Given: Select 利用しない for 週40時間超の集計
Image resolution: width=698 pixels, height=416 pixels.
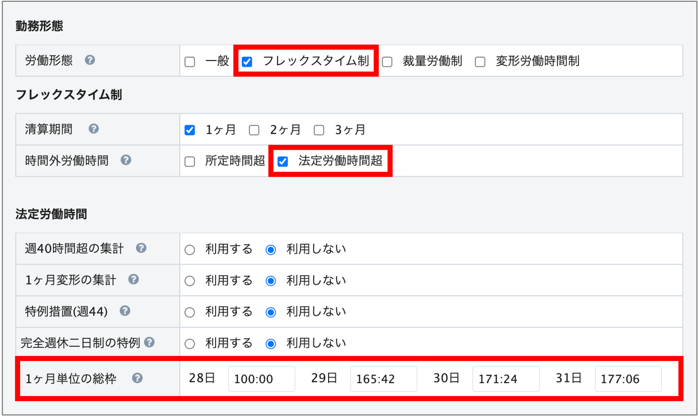Looking at the screenshot, I should (270, 250).
